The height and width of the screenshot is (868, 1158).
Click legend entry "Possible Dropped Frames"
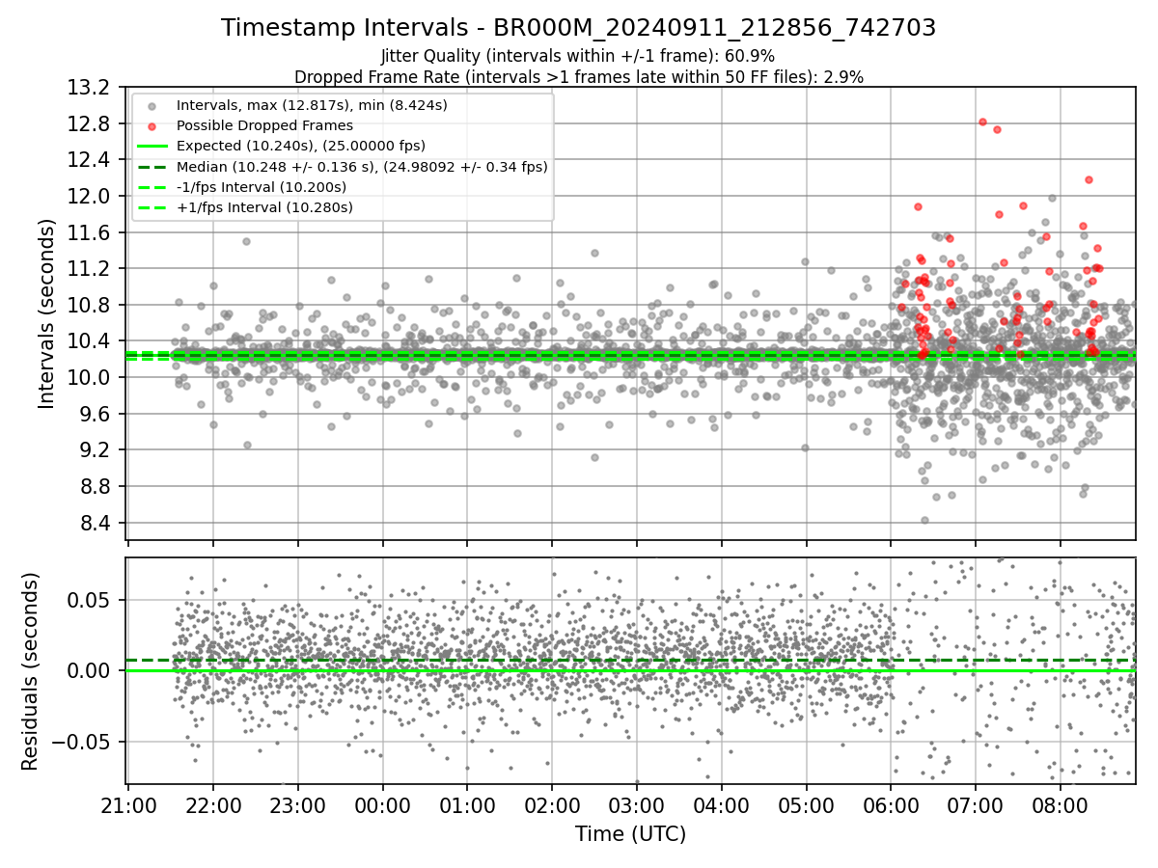(264, 125)
